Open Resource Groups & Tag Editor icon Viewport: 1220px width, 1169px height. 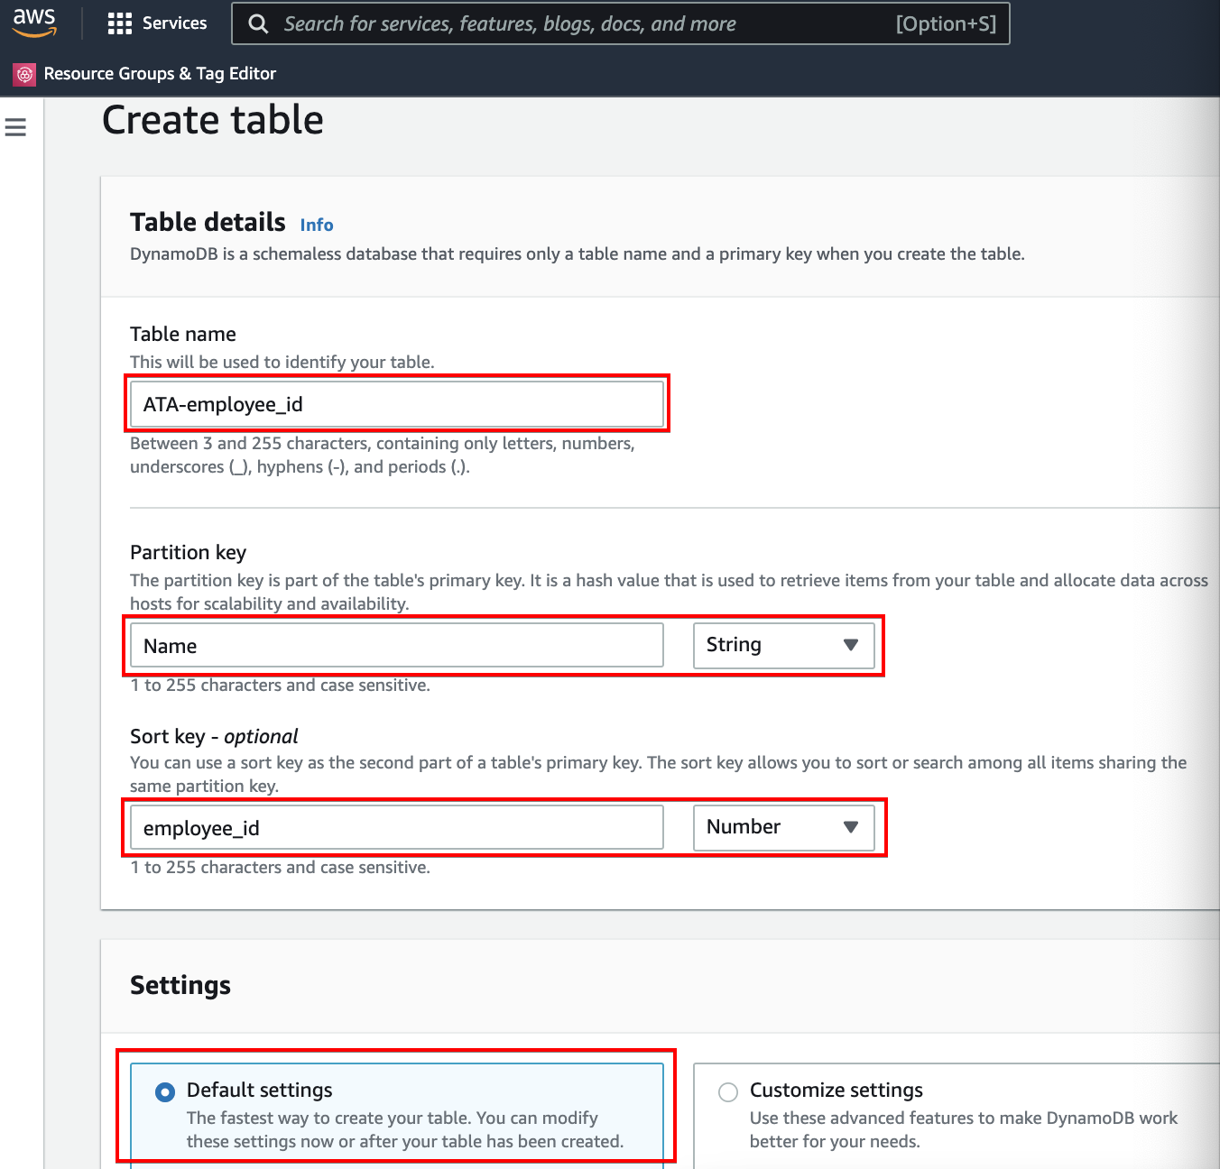[24, 74]
